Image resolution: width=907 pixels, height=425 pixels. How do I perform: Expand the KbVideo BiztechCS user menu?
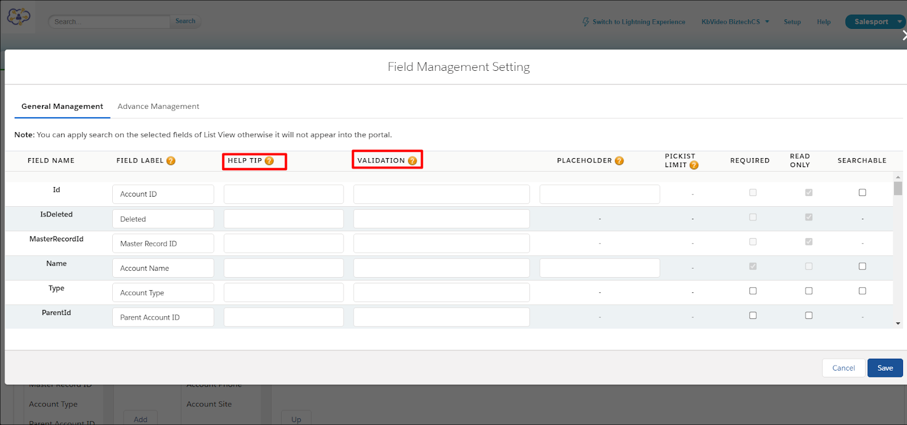tap(767, 22)
